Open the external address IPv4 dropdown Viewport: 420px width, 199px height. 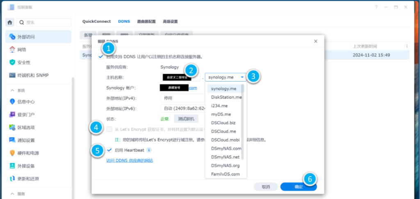(183, 98)
